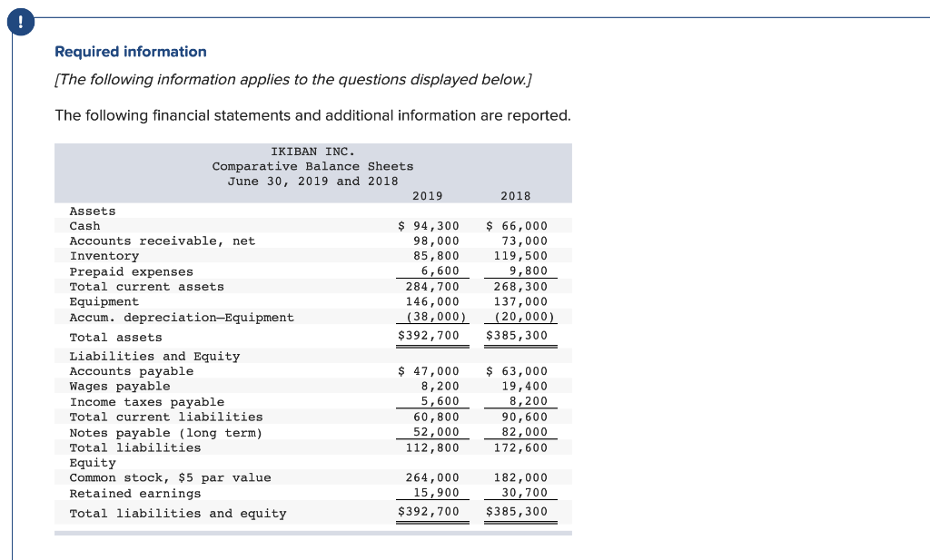The width and height of the screenshot is (930, 560).
Task: Click the 'Total liabilities' row label
Action: click(135, 448)
